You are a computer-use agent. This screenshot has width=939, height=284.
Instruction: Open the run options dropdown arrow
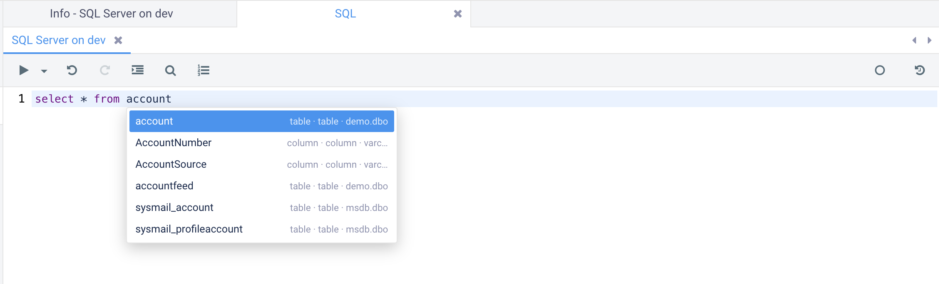44,71
